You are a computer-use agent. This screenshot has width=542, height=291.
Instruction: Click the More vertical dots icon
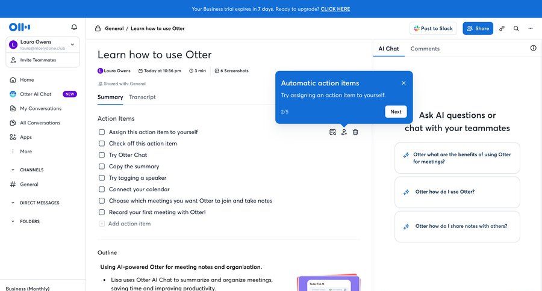point(13,151)
